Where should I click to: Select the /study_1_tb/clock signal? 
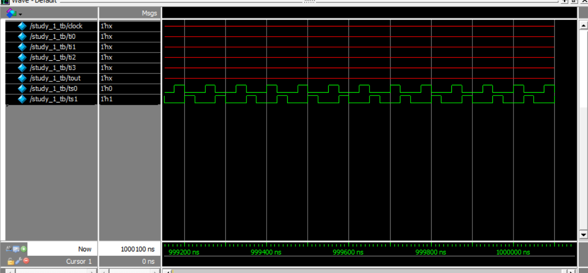pos(56,26)
